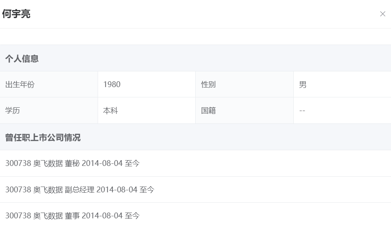Close the 何宇亮 details dialog
The height and width of the screenshot is (227, 391).
pyautogui.click(x=382, y=14)
